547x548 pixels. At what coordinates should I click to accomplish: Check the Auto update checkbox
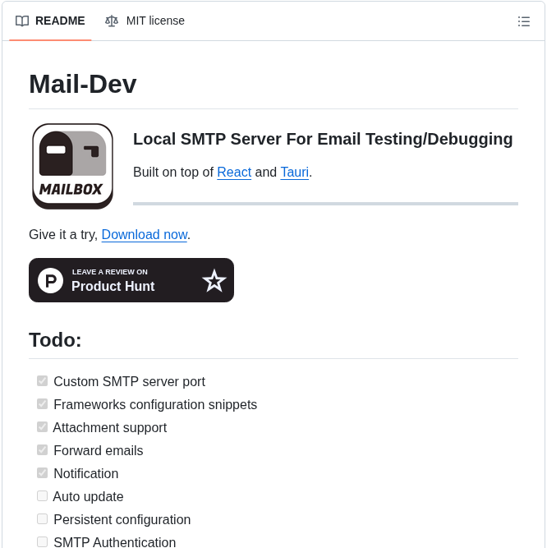click(42, 496)
